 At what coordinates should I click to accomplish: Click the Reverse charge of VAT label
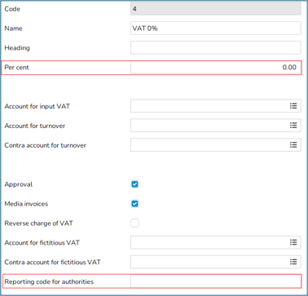pyautogui.click(x=39, y=223)
